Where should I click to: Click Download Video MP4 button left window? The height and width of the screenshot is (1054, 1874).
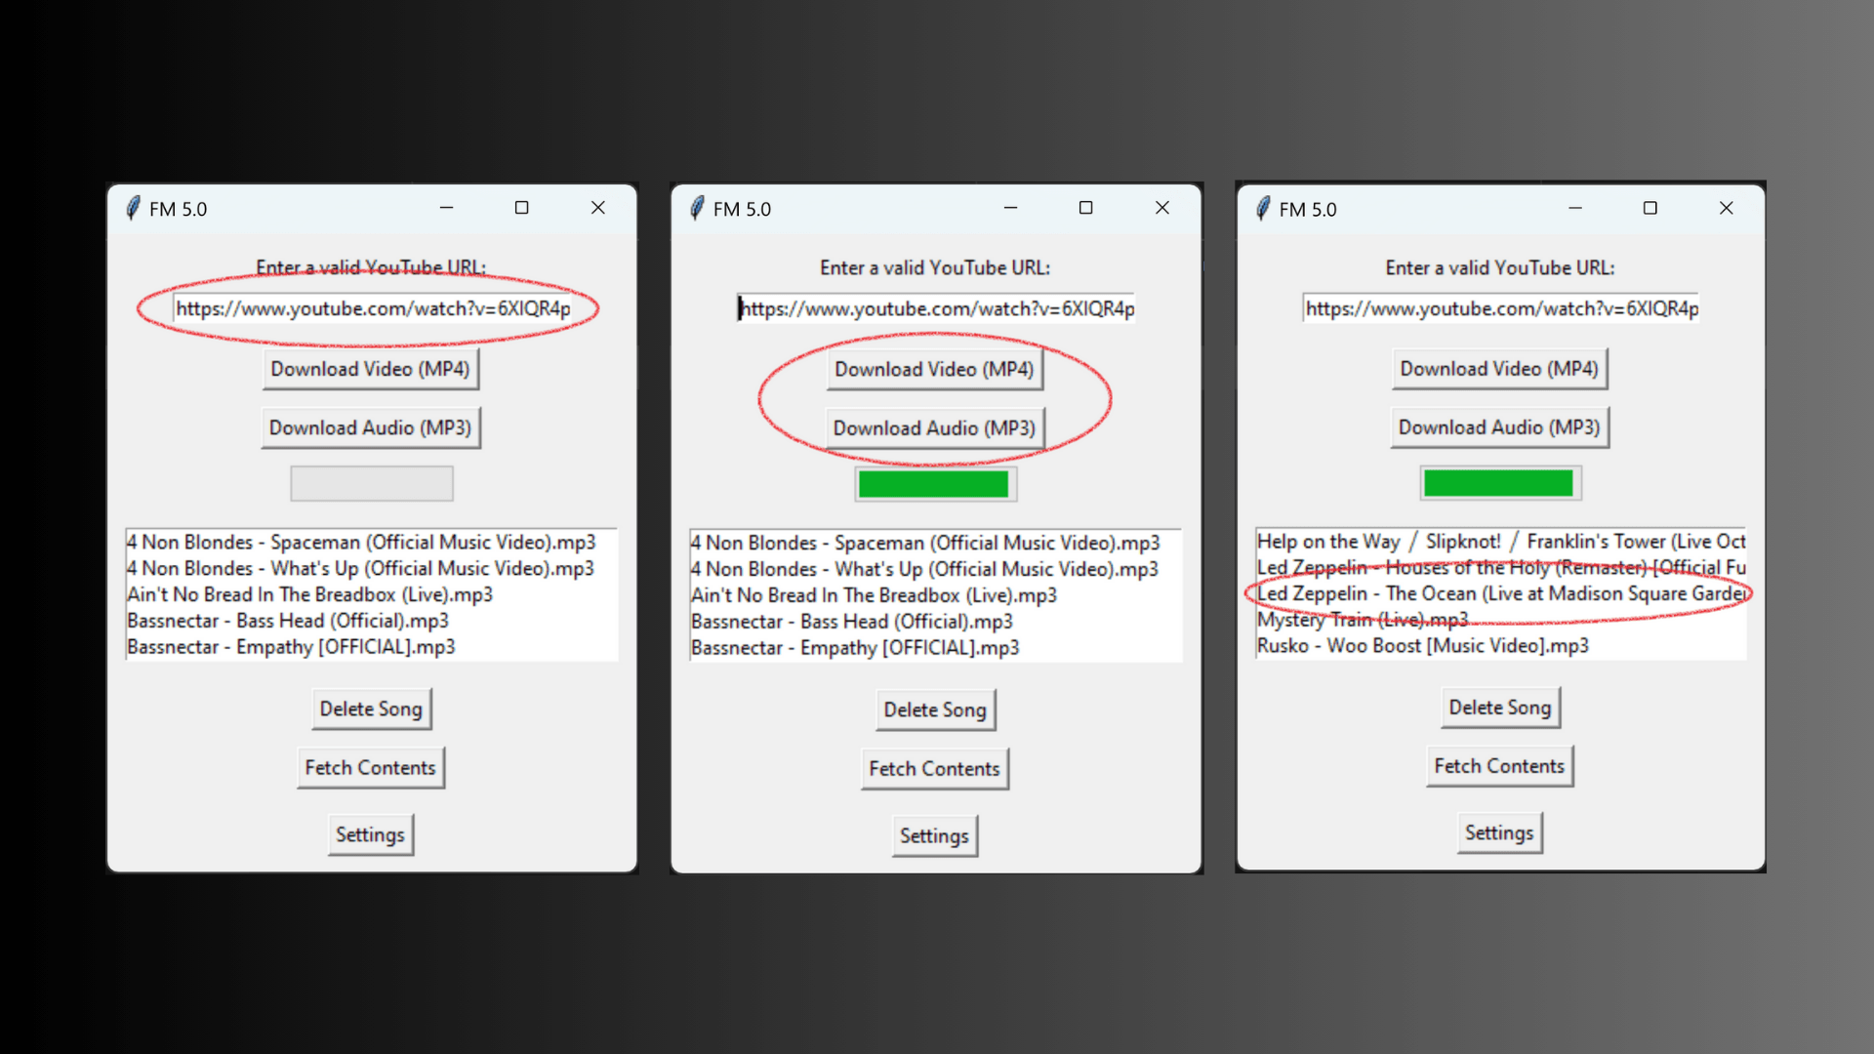point(371,368)
